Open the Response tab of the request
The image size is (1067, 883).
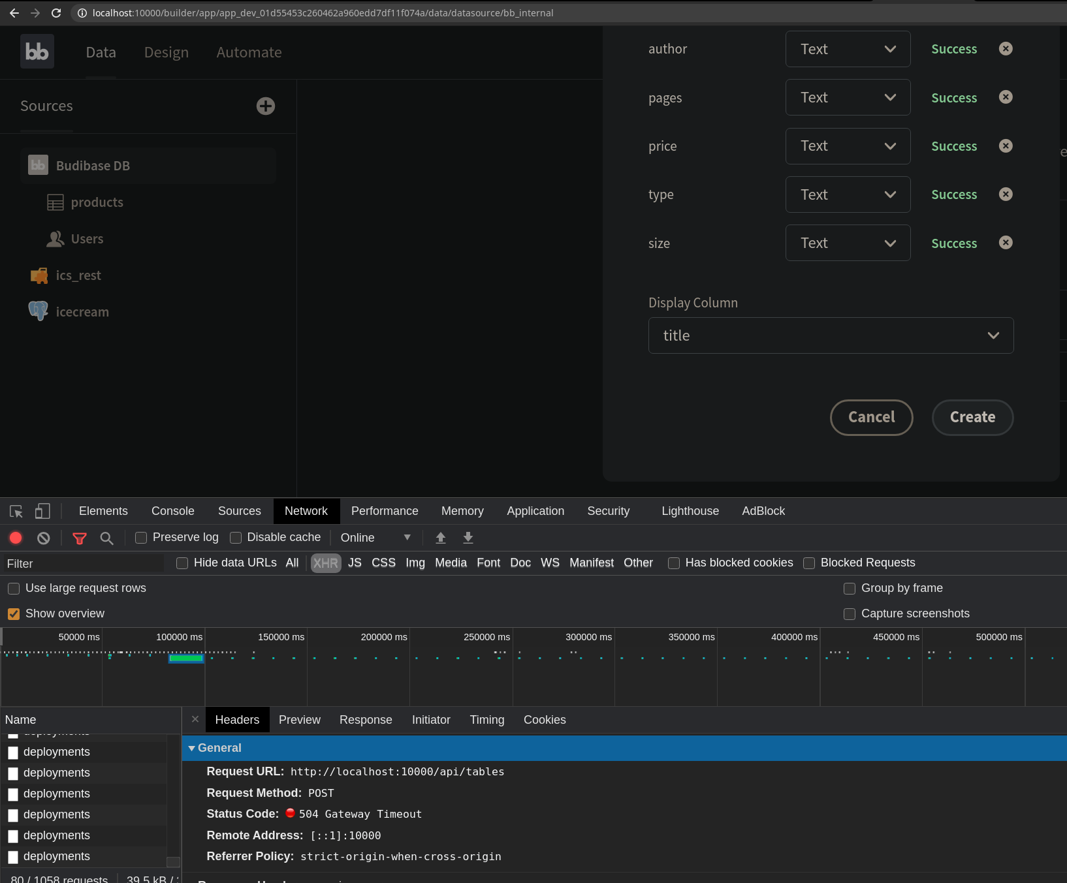pyautogui.click(x=366, y=720)
